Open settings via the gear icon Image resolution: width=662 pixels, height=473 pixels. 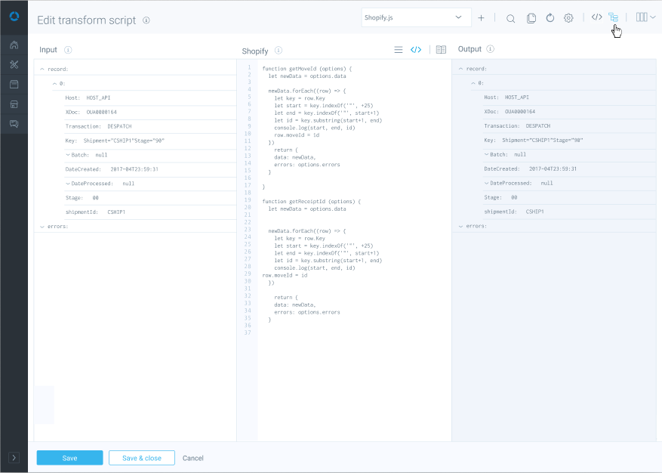tap(569, 18)
